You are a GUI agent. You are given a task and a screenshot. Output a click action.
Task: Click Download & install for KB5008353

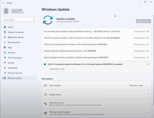[x=57, y=69]
